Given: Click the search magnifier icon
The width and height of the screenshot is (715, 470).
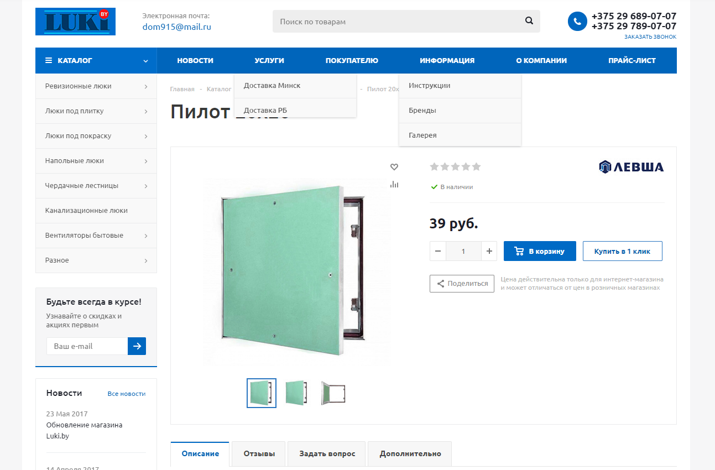Looking at the screenshot, I should tap(529, 21).
